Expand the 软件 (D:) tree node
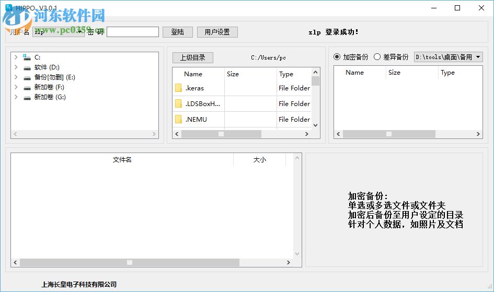This screenshot has height=292, width=494. (16, 67)
